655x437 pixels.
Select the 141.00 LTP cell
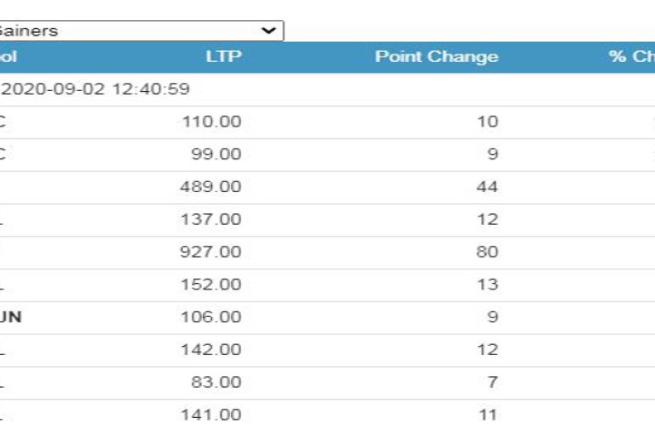211,415
